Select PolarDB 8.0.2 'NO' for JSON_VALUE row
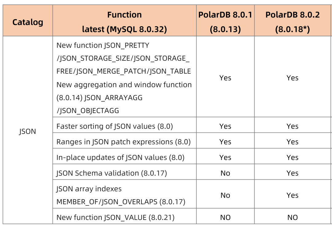This screenshot has height=226, width=332. pos(292,217)
